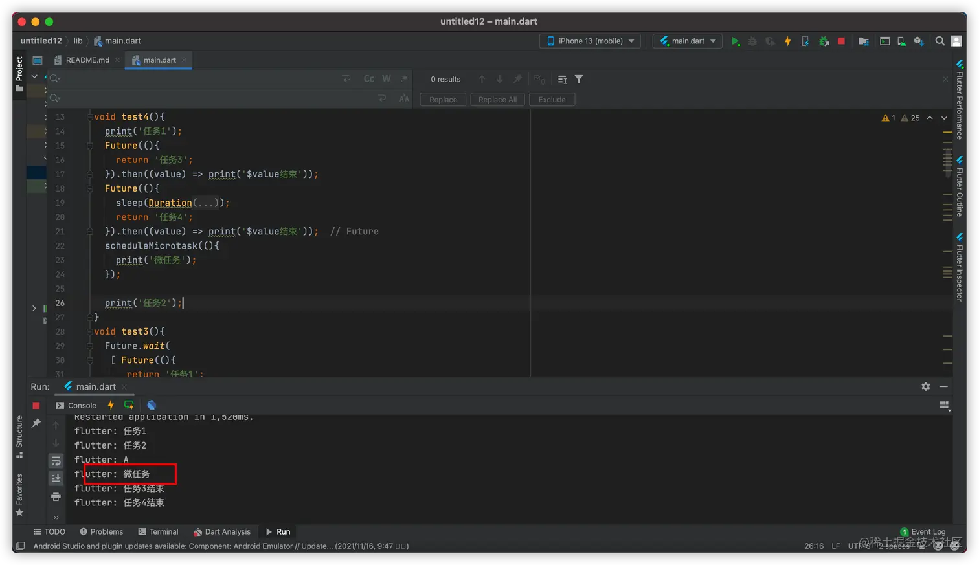Screen dimensions: 979x565
Task: Open Run settings gear in Run panel
Action: pyautogui.click(x=926, y=386)
